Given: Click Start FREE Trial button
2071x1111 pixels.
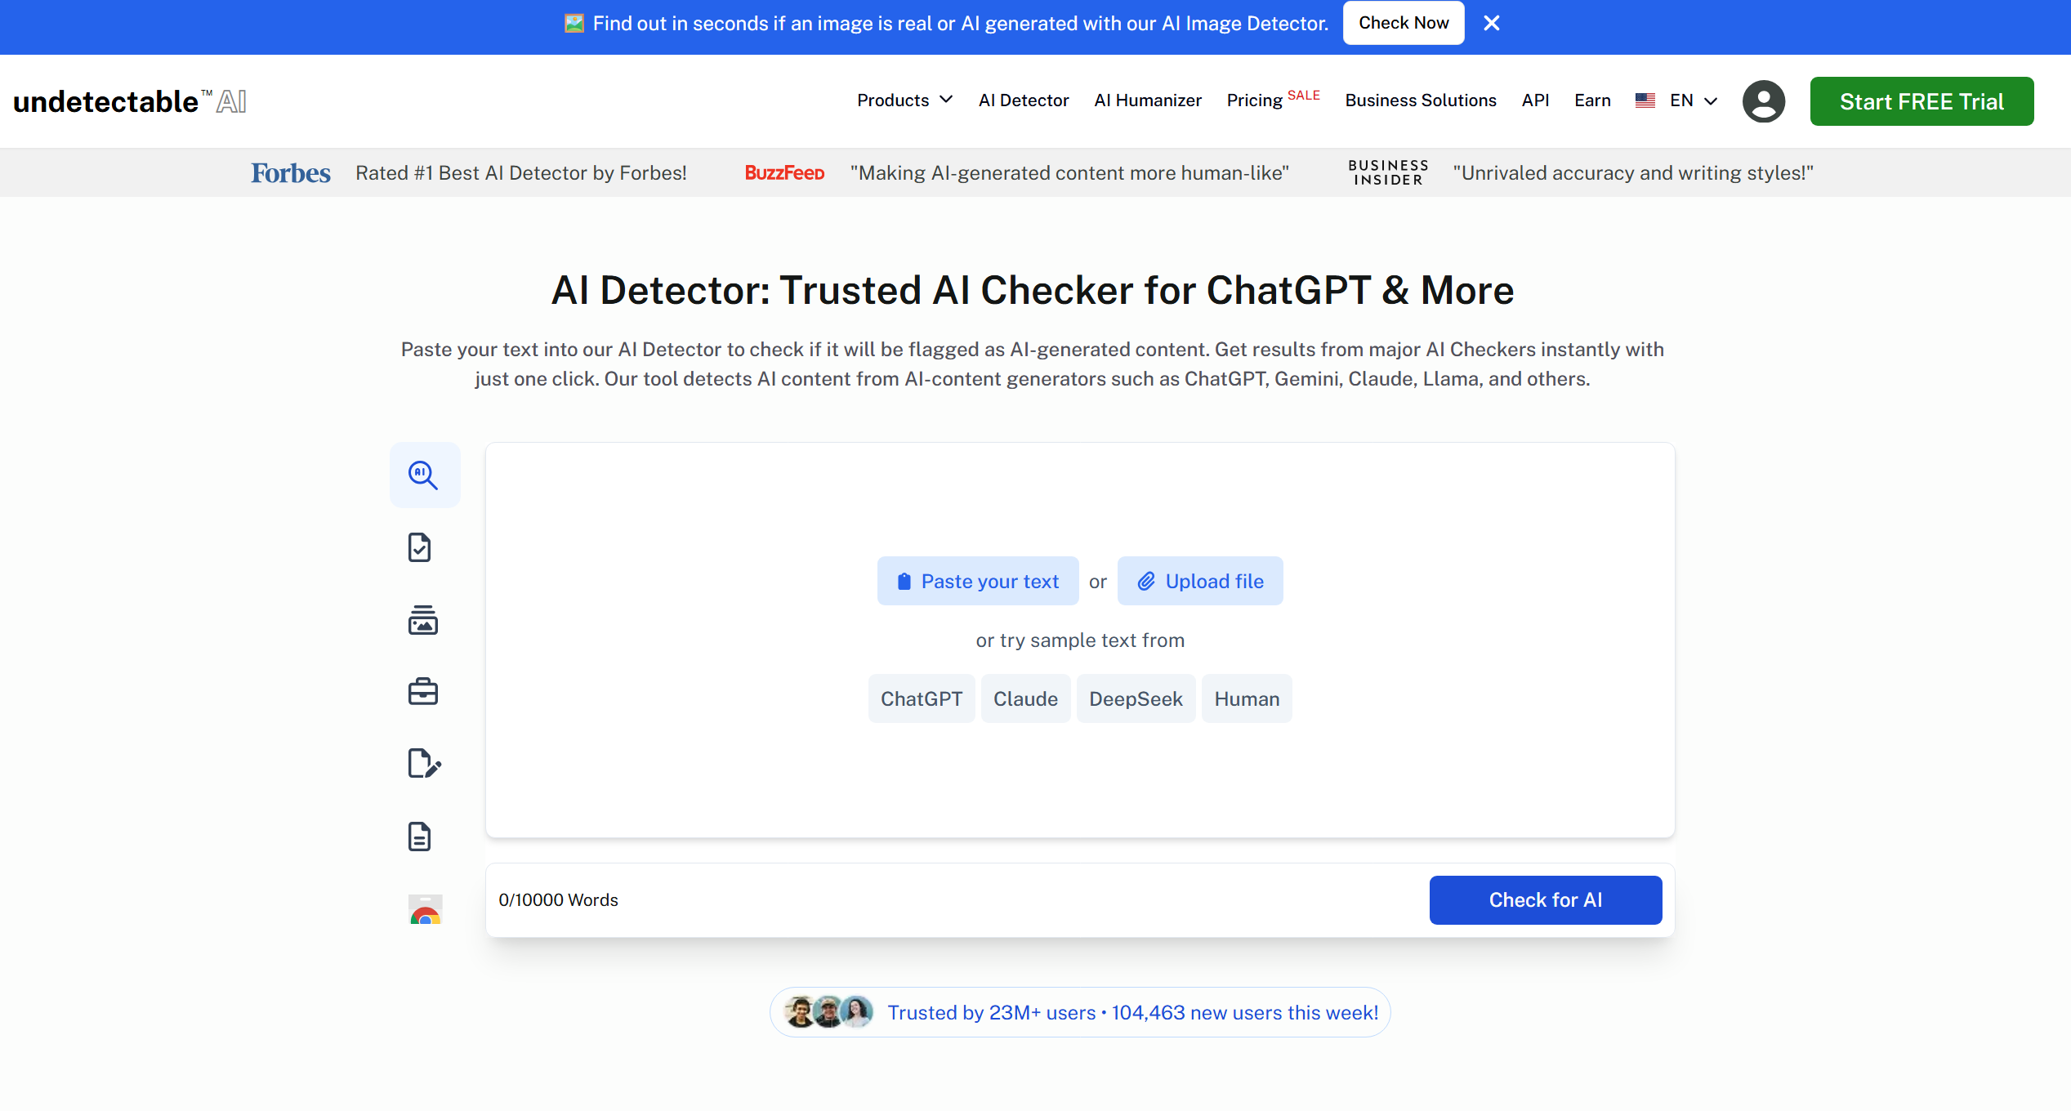Looking at the screenshot, I should [1921, 101].
